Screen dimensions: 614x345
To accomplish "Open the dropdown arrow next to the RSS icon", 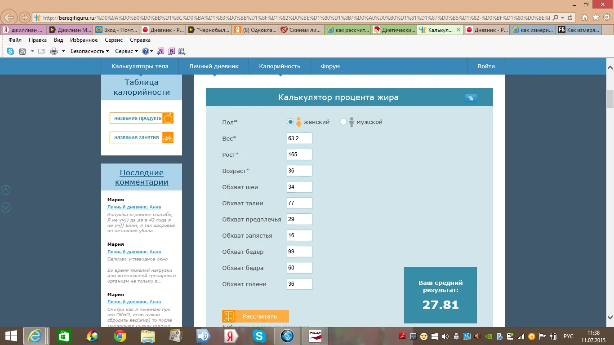I will (32, 51).
